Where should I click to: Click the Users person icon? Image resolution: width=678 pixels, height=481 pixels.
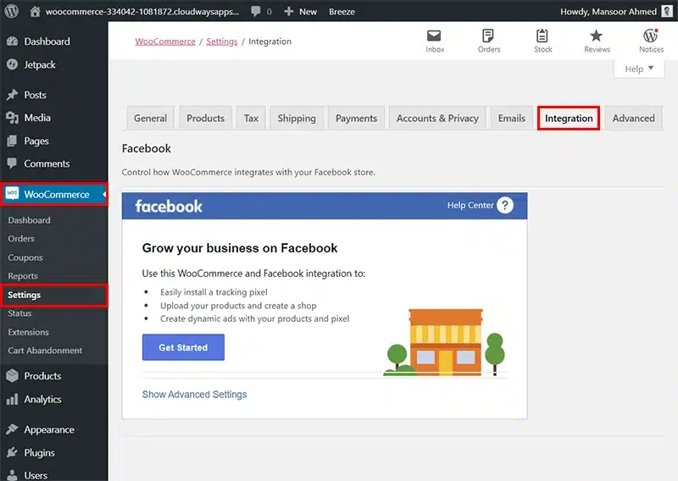click(13, 475)
